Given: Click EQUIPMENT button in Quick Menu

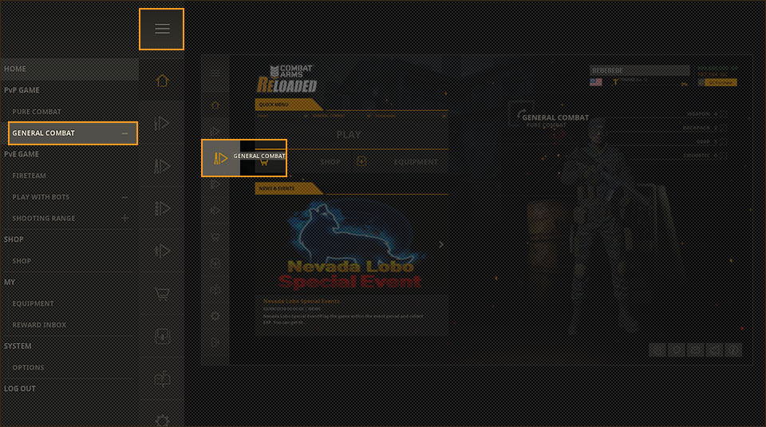Looking at the screenshot, I should [x=416, y=162].
